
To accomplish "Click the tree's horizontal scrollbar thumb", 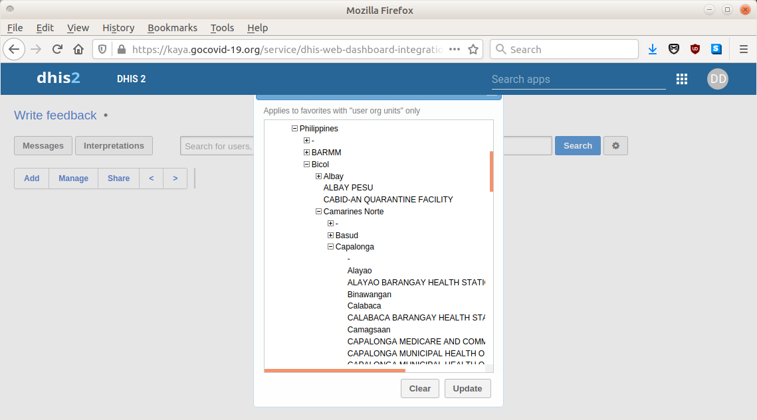I will coord(325,370).
